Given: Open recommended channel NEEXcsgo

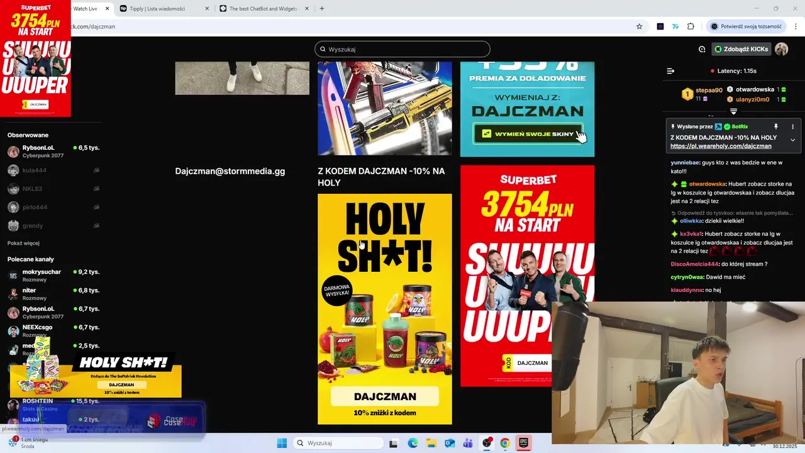Looking at the screenshot, I should 53,331.
